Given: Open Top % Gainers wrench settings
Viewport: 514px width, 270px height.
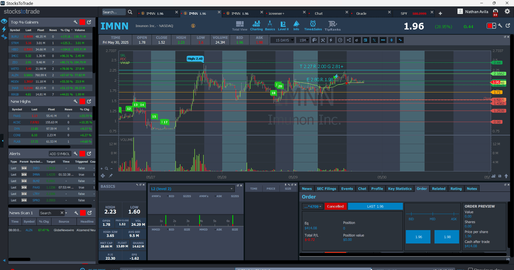Looking at the screenshot, I should [x=75, y=22].
